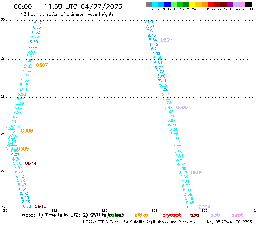The image size is (256, 225).
Task: Click the altika time stamp 0308
Action: point(27,131)
